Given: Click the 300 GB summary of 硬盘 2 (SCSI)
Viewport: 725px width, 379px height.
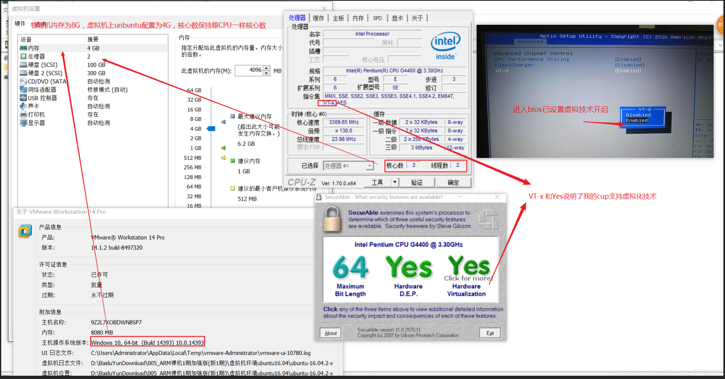Looking at the screenshot, I should [x=96, y=73].
